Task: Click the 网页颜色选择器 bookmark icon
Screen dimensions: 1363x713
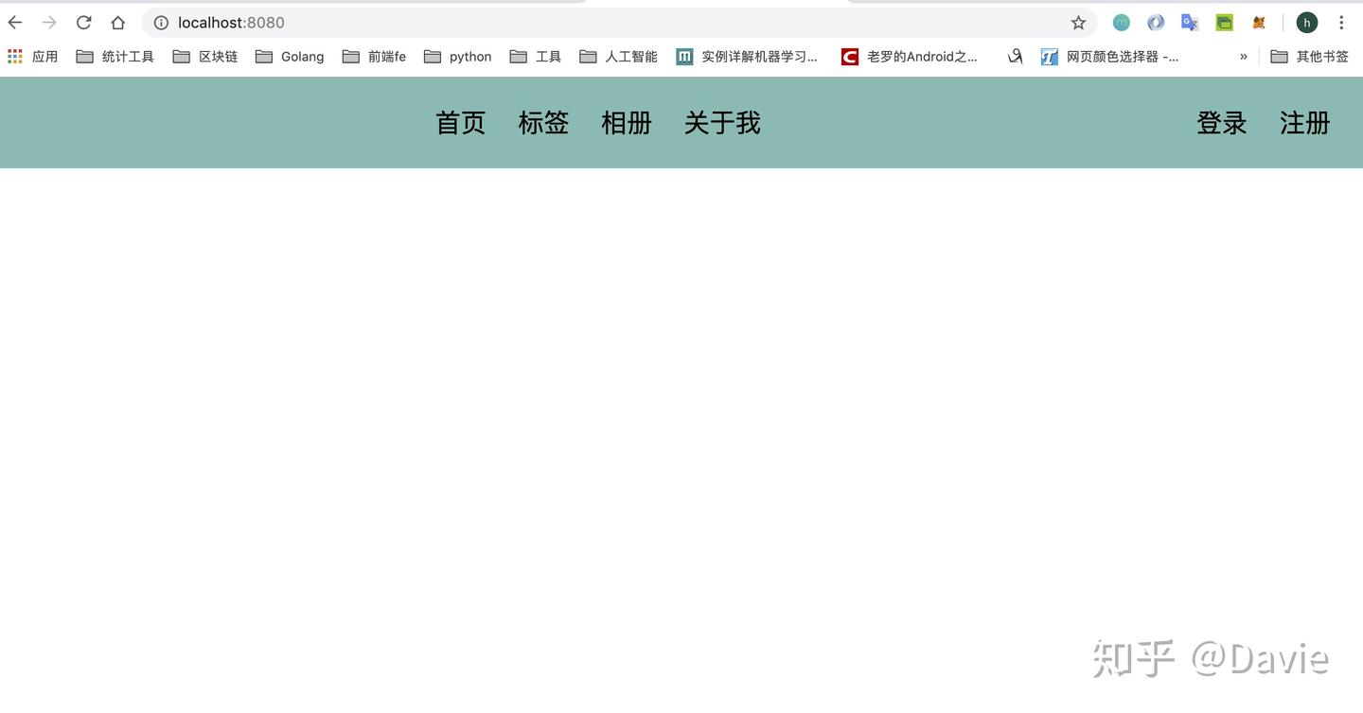Action: click(1049, 57)
